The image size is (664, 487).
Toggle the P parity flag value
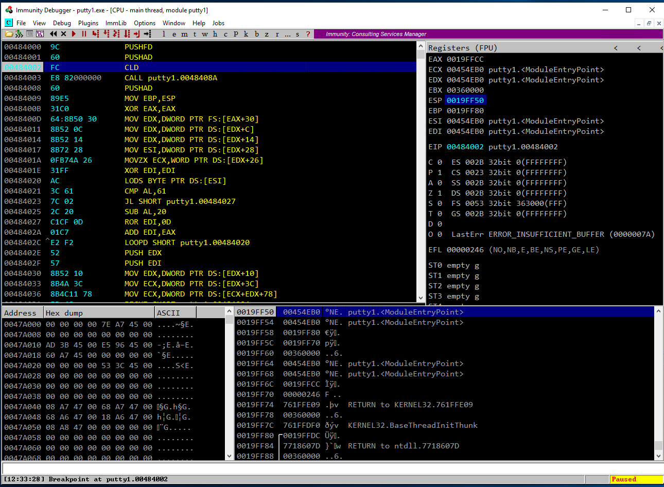pyautogui.click(x=440, y=172)
